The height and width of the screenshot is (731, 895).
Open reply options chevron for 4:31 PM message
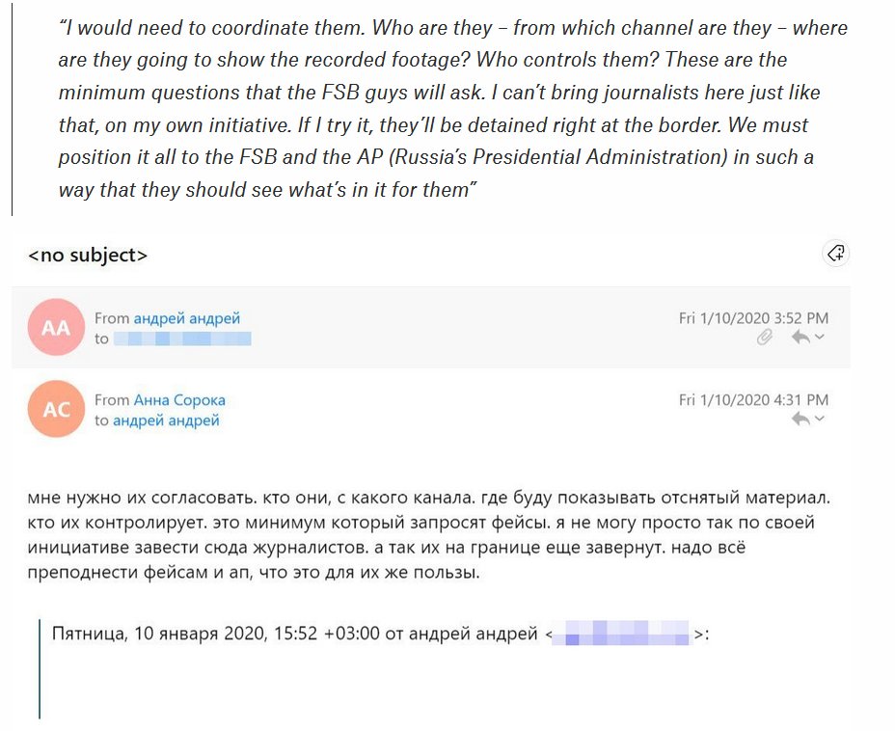(820, 420)
